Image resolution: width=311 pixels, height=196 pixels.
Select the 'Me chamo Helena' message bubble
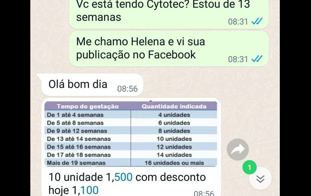tap(169, 49)
